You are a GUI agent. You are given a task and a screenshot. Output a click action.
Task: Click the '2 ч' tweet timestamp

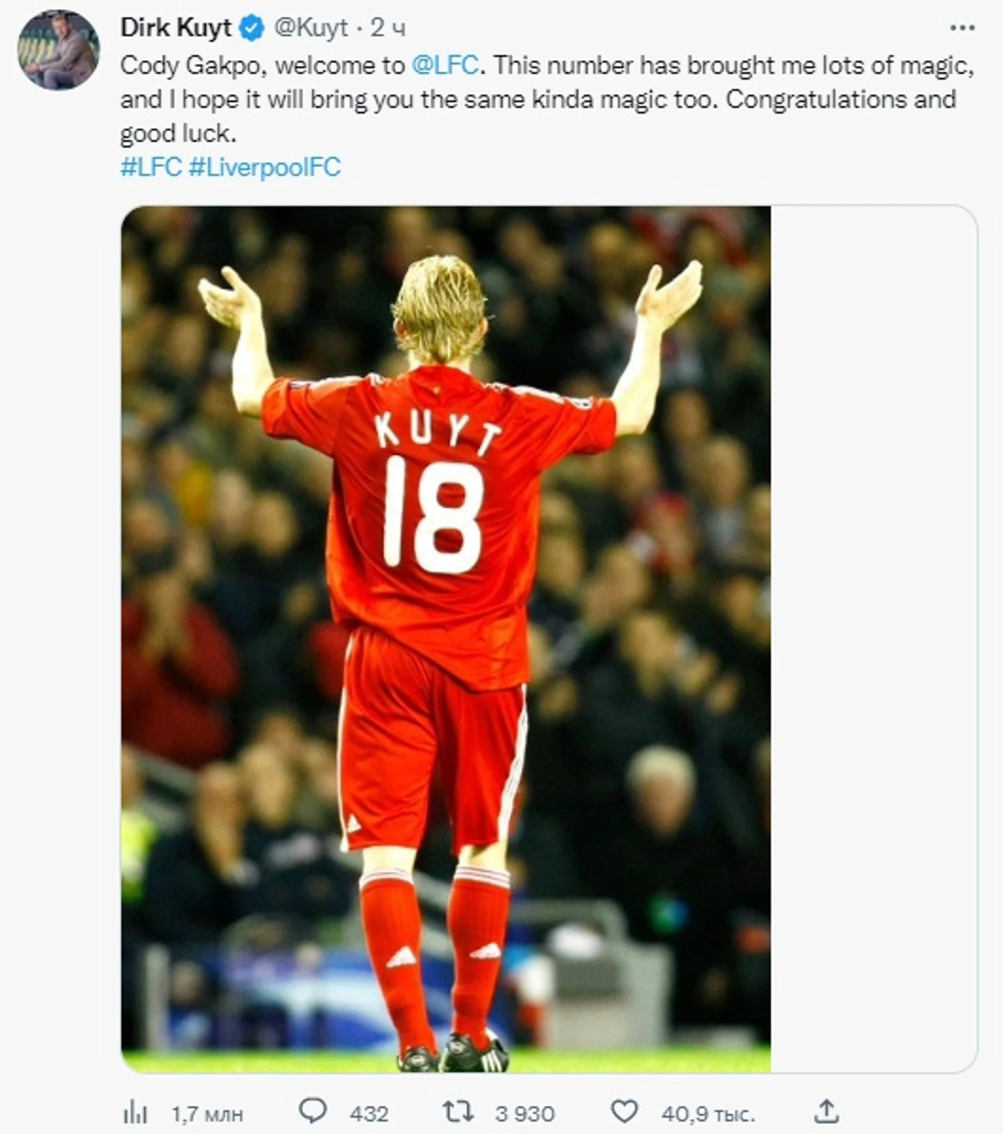pyautogui.click(x=388, y=28)
